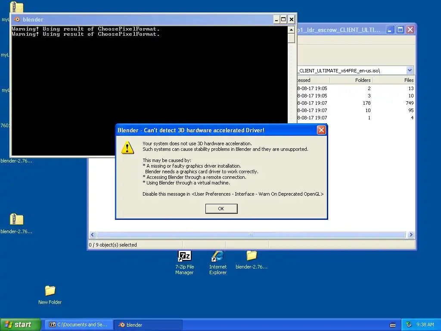Select the 7-Zip row with 4 files
441x331 pixels.
356,118
